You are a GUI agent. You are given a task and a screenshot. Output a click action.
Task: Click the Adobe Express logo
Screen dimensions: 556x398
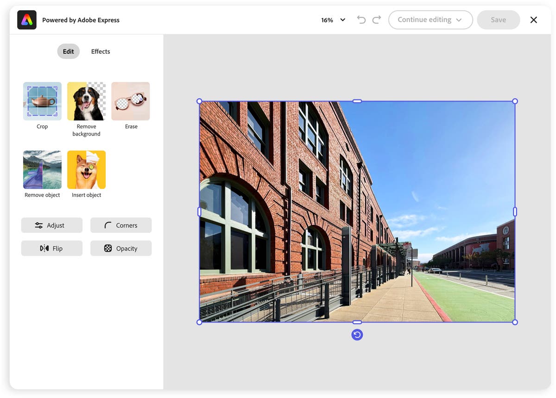(27, 20)
